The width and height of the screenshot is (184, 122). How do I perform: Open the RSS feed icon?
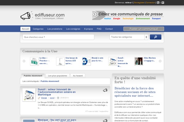[158, 2]
